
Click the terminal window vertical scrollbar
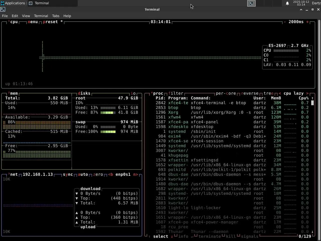(319, 130)
